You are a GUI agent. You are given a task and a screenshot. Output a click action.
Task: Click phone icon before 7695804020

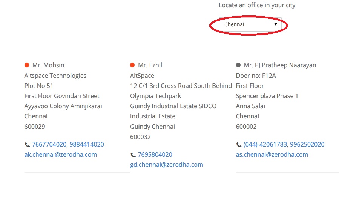133,155
